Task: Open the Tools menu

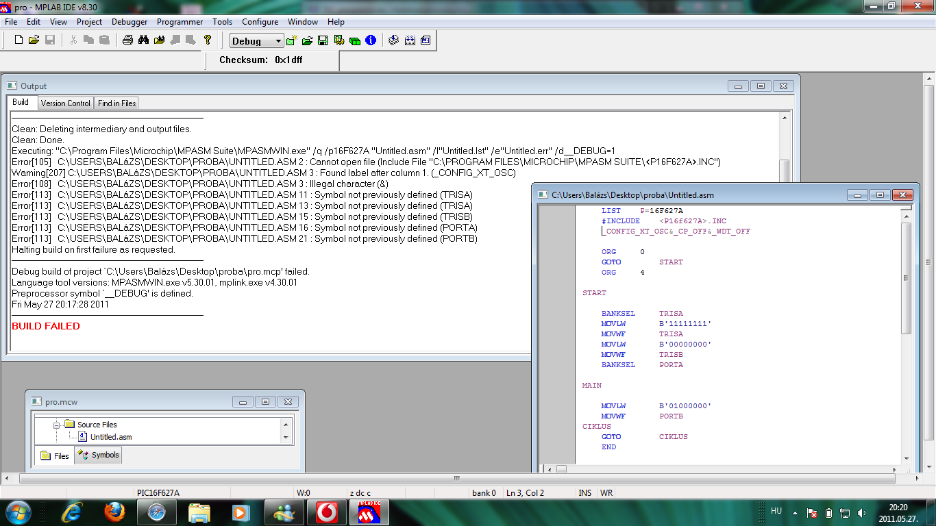Action: pyautogui.click(x=223, y=22)
